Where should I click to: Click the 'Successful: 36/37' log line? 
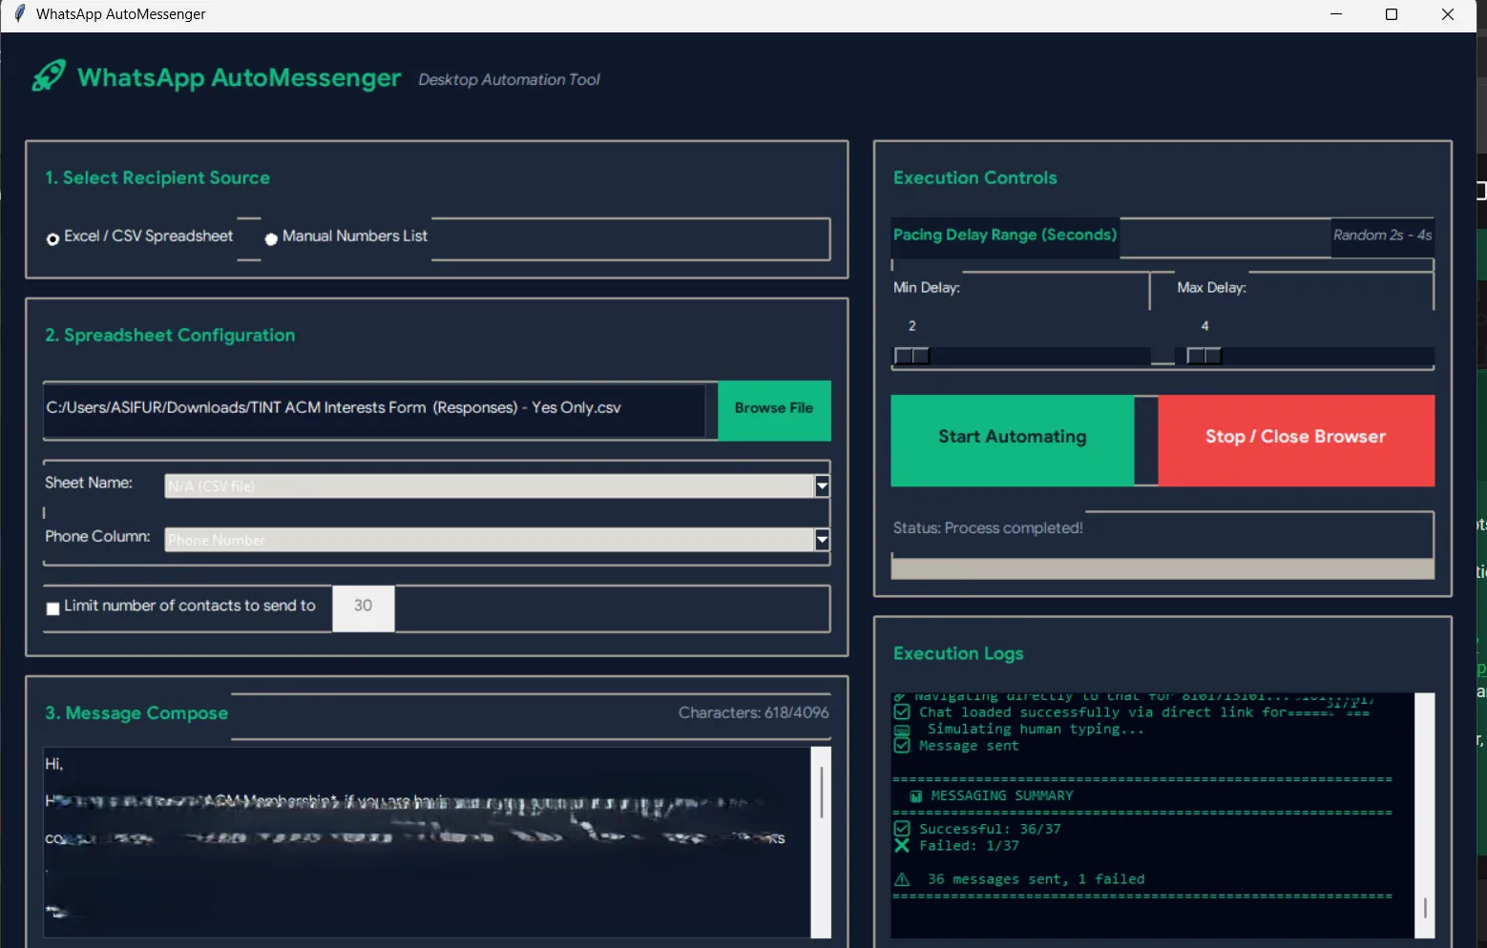977,829
